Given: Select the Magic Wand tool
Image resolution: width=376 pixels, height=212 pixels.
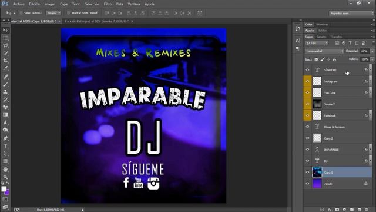Looking at the screenshot, I should 5,53.
